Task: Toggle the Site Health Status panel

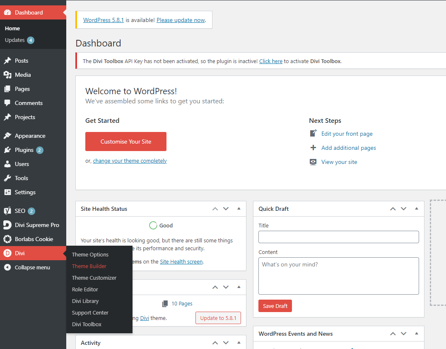Action: [x=239, y=209]
